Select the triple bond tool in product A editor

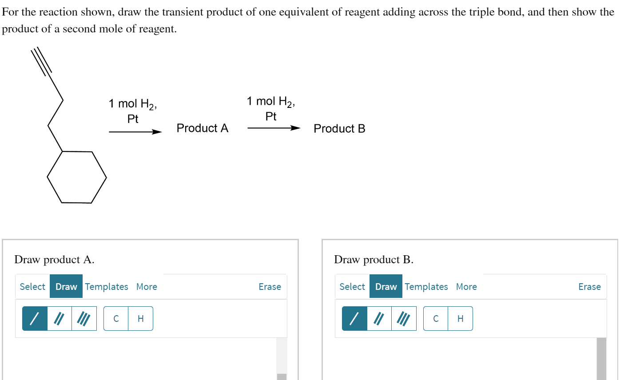coord(83,318)
